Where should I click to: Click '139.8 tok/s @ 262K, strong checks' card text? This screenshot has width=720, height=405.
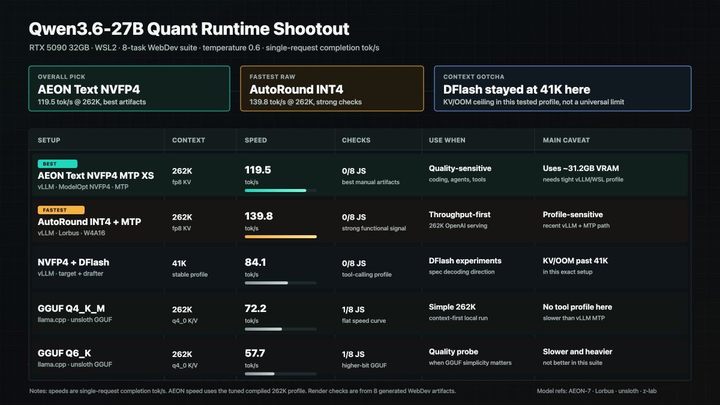[305, 102]
